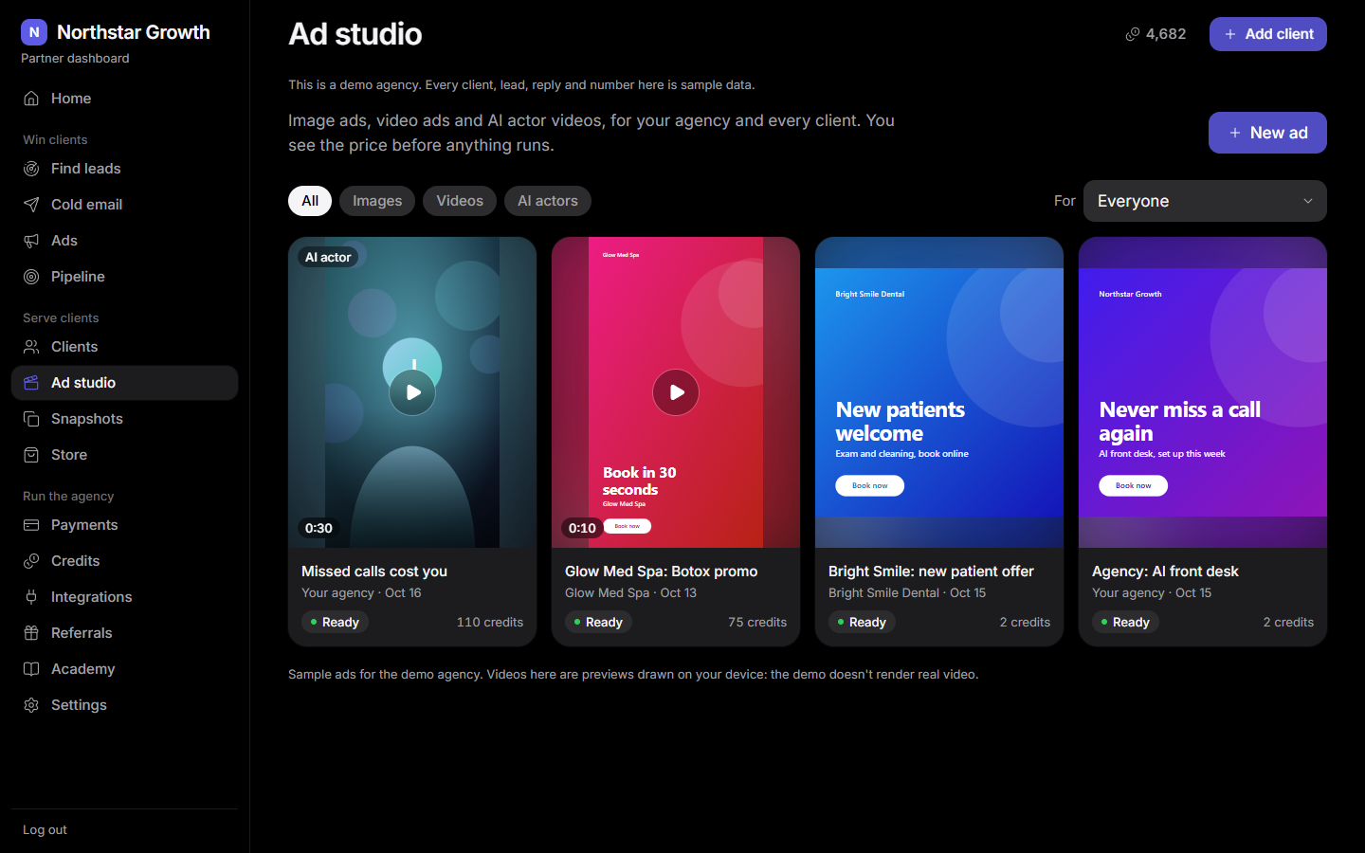Click the Northstar Growth brand name

(x=134, y=32)
